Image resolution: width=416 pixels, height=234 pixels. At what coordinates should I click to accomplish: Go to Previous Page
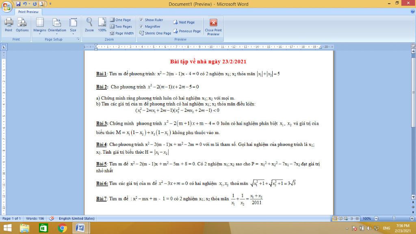pos(187,31)
